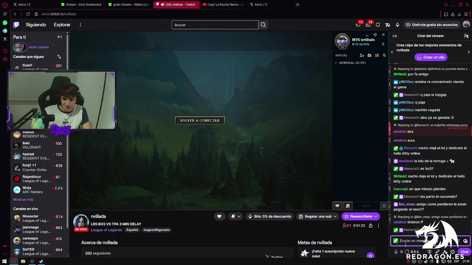Viewport: 472px width, 265px height.
Task: Open notification bell dropdown for nvillada
Action: click(236, 216)
